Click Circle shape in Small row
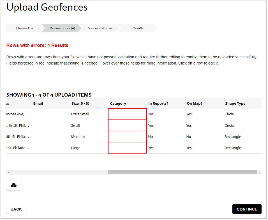The image size is (268, 220). pos(229,126)
